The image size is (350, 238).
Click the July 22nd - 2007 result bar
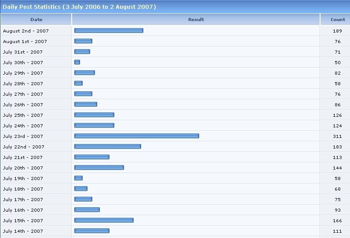tap(108, 147)
